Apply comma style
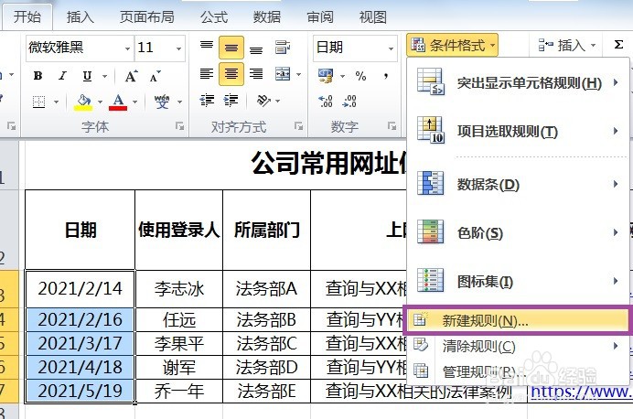Viewport: 633px width, 419px height. coord(386,76)
